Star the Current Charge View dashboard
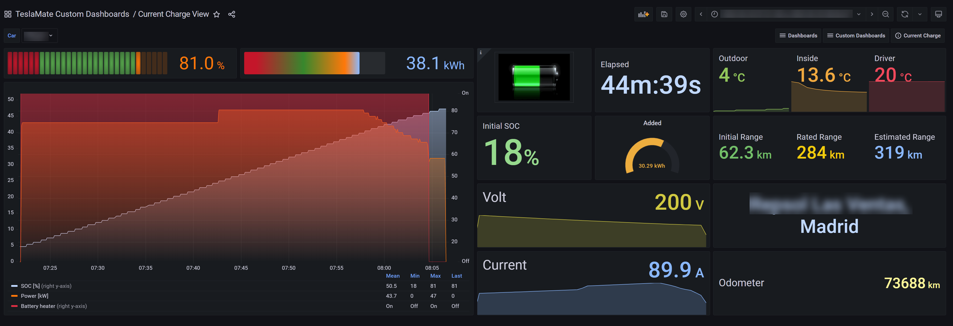Screen dimensions: 953x326 pyautogui.click(x=217, y=15)
